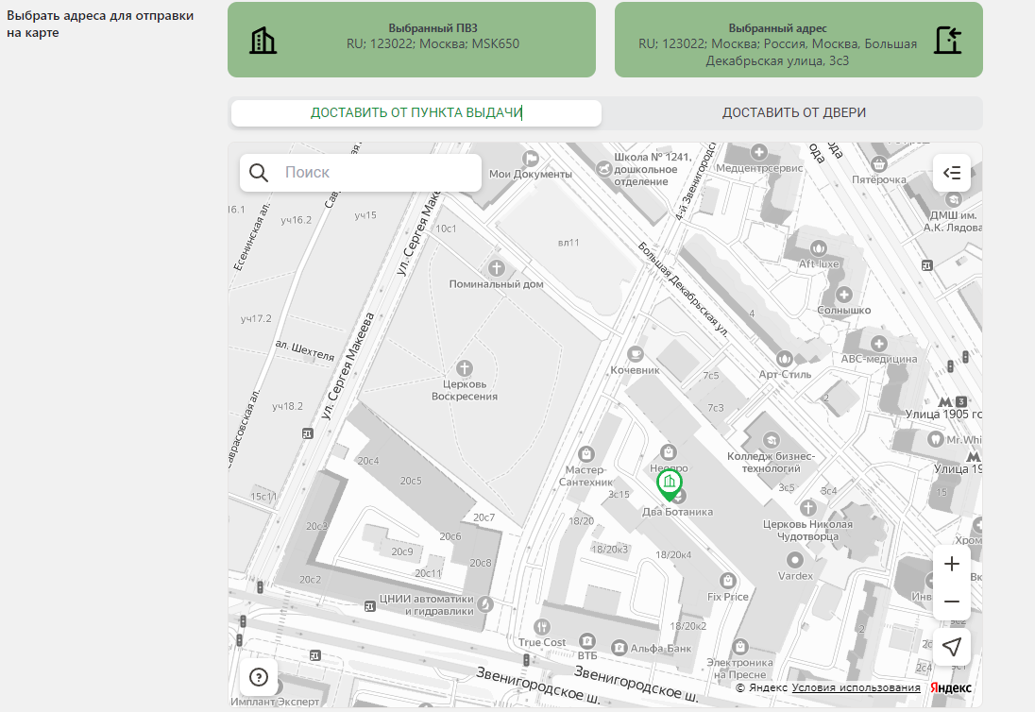This screenshot has width=1035, height=712.
Task: Click the Церковь Воскресения map icon
Action: [x=465, y=368]
